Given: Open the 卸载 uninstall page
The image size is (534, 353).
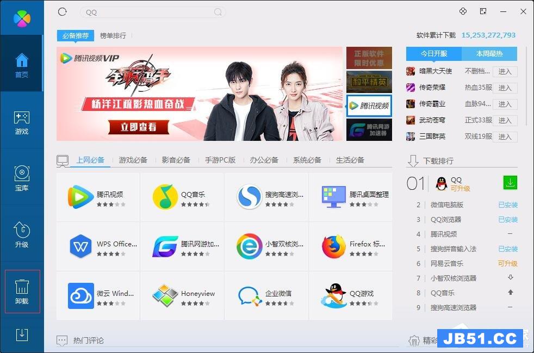Looking at the screenshot, I should tap(22, 292).
